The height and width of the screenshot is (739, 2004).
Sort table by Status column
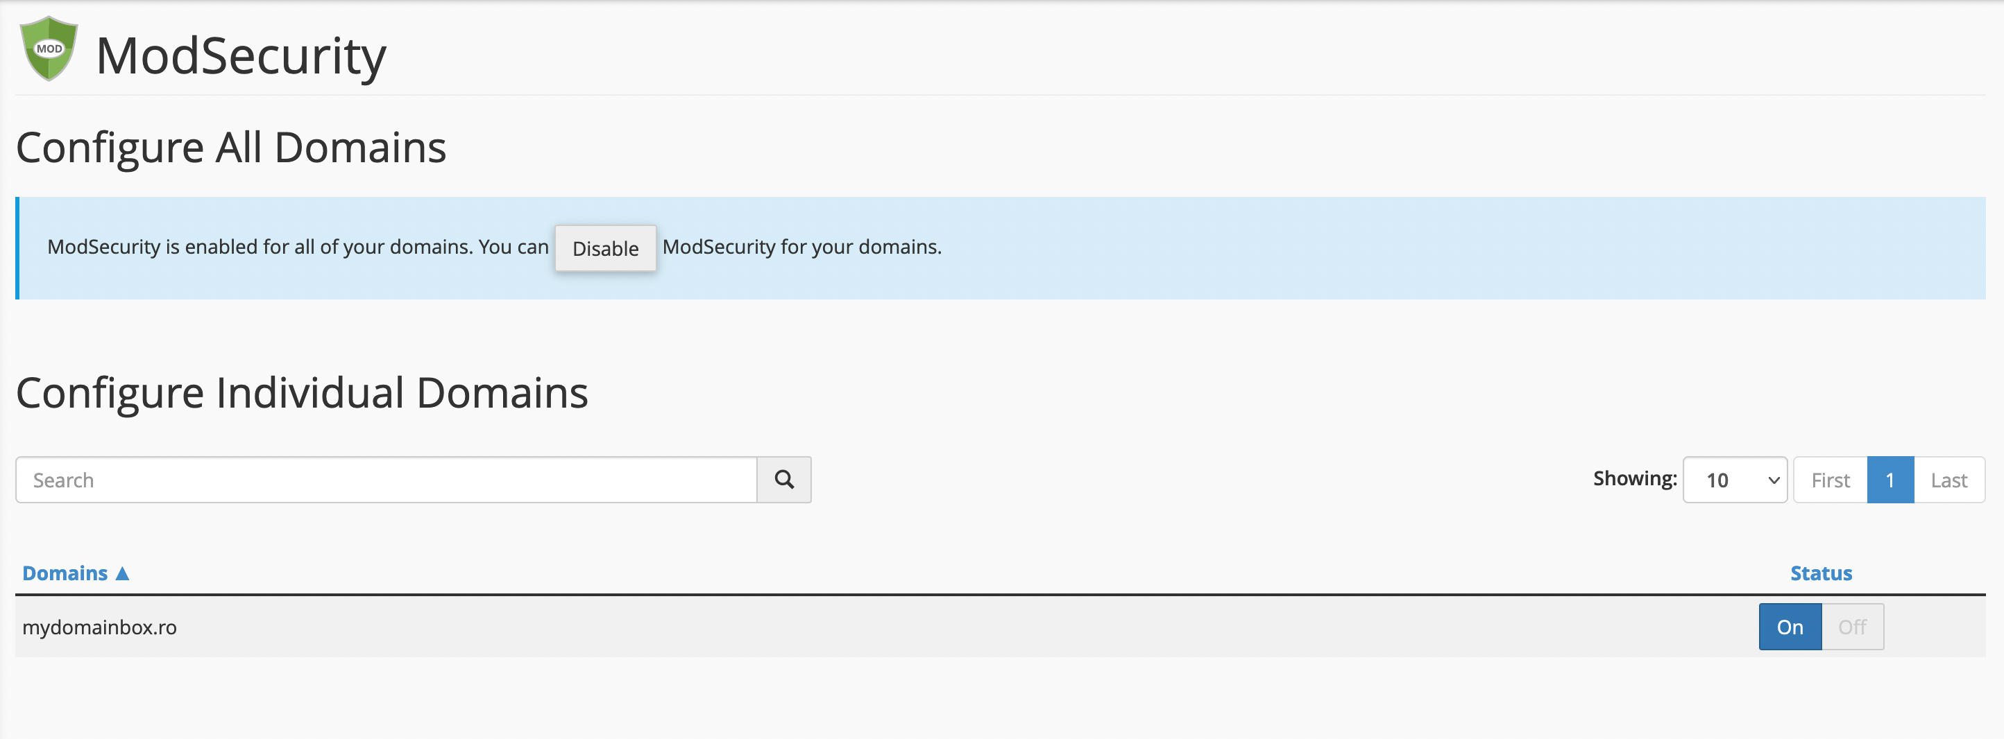click(1820, 573)
